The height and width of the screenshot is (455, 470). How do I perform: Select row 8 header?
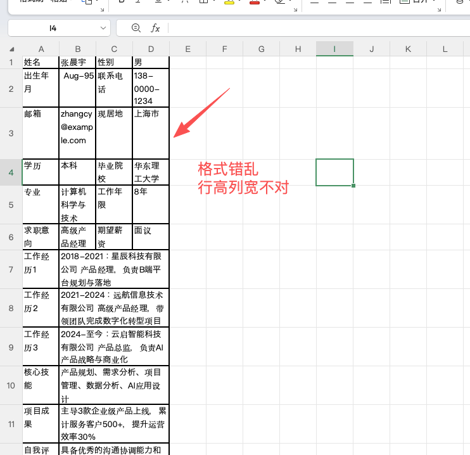click(11, 308)
